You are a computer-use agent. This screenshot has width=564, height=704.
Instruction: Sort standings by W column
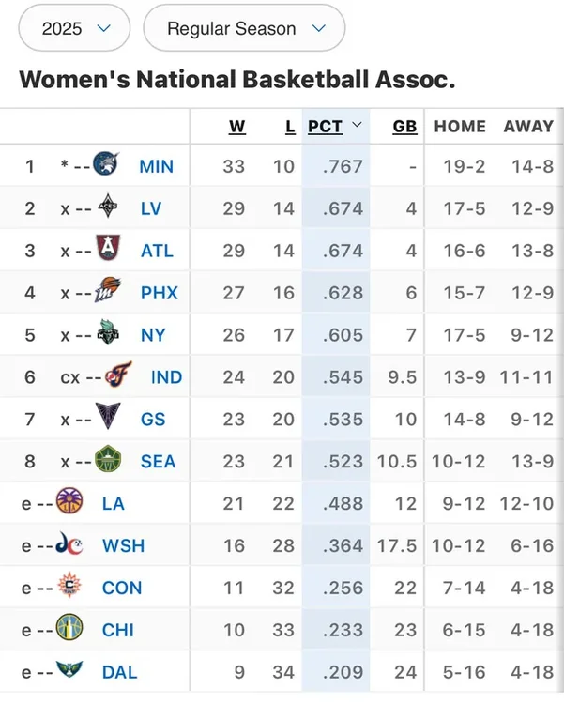(x=236, y=127)
